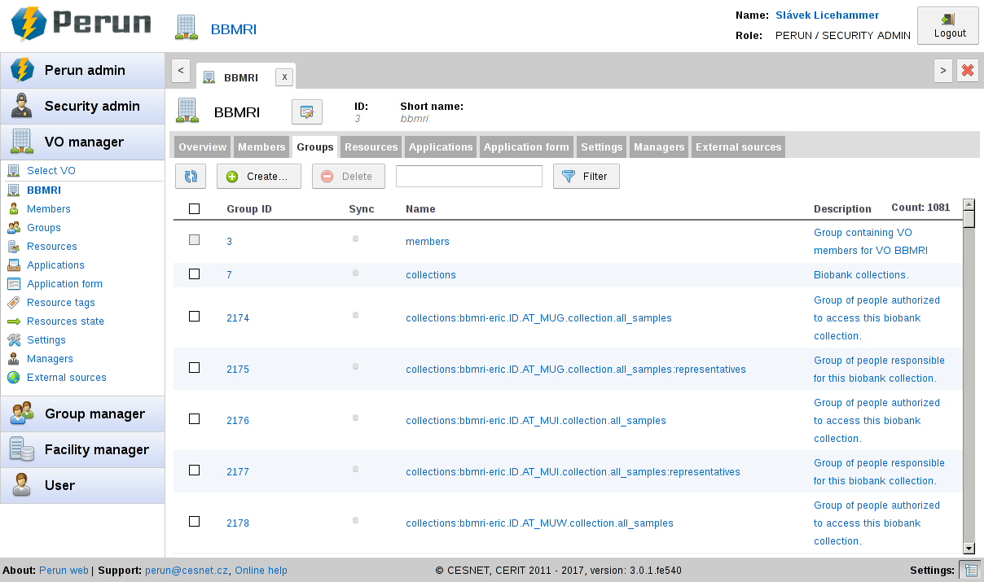Open Resources state in sidebar
The width and height of the screenshot is (984, 582).
[x=65, y=322]
